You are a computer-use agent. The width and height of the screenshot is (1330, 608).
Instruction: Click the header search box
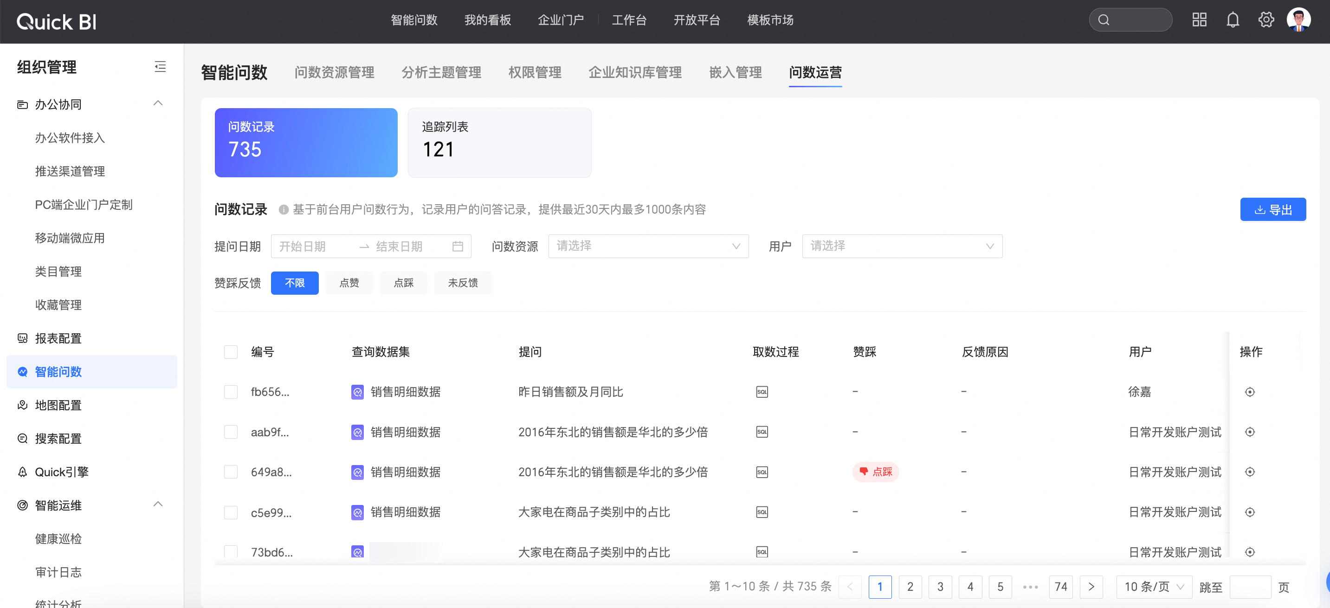click(1130, 20)
